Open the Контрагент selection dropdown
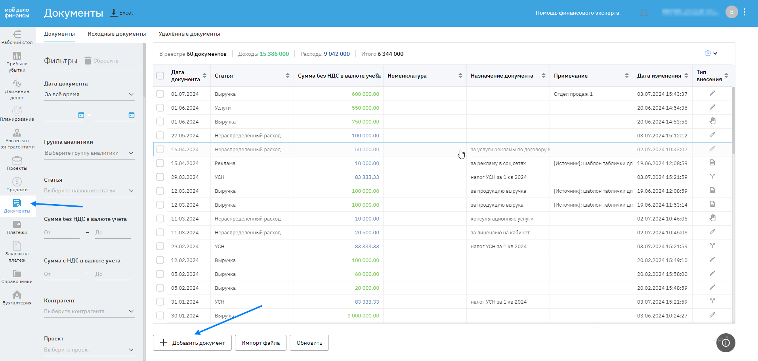758x361 pixels. pyautogui.click(x=89, y=312)
